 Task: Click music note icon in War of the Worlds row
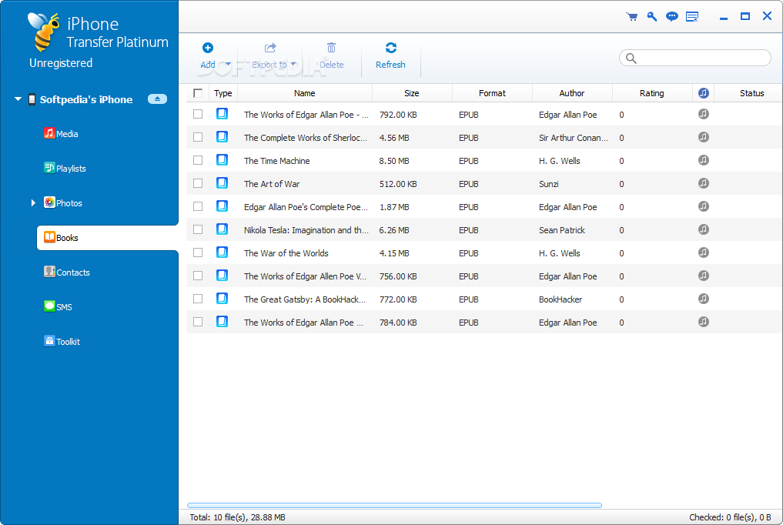[x=704, y=252]
